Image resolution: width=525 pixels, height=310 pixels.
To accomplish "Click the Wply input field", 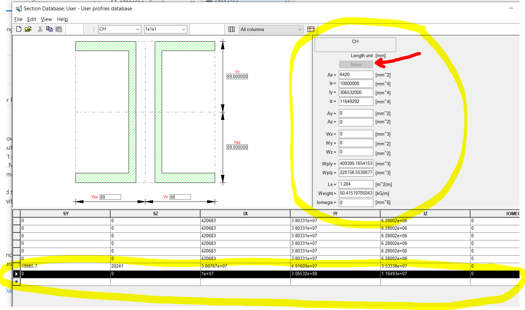I will coord(356,163).
